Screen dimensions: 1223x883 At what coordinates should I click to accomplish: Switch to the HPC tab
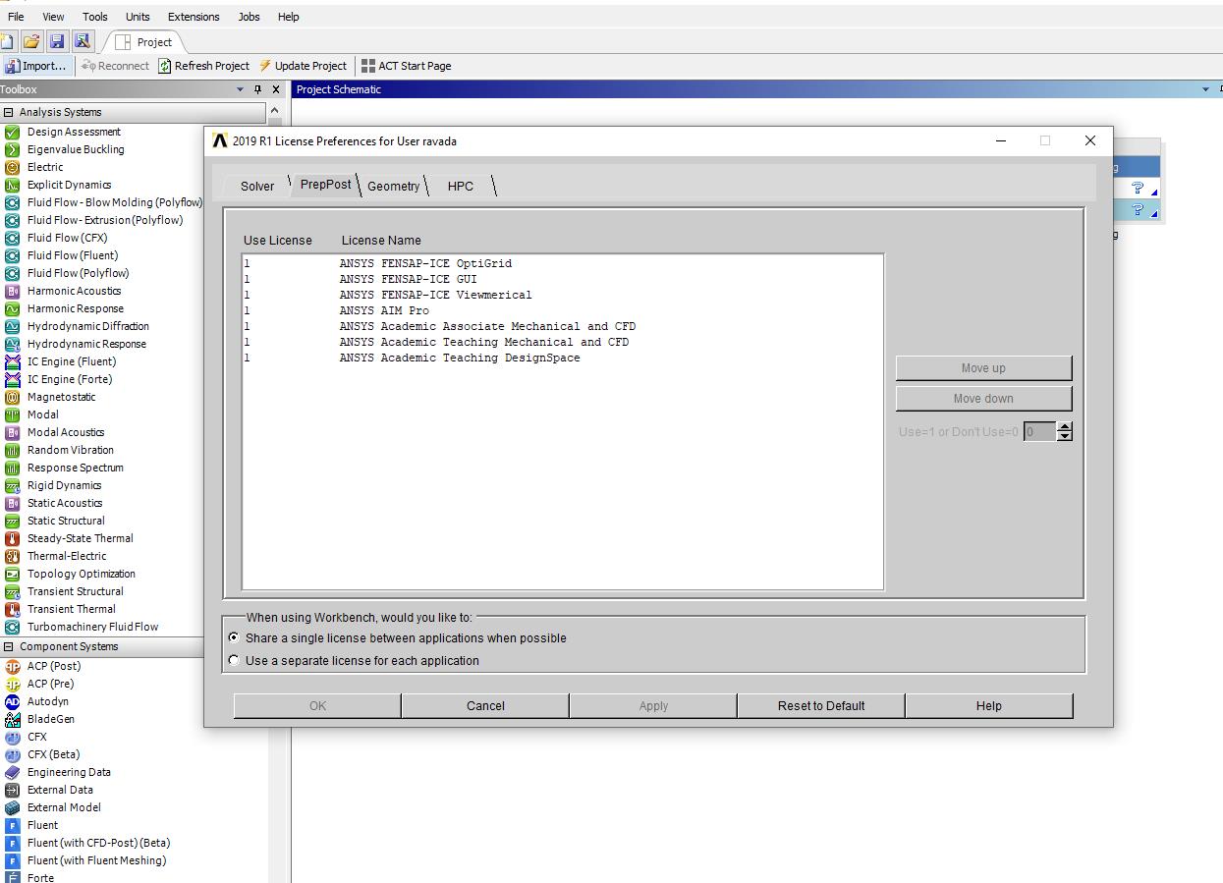click(461, 186)
